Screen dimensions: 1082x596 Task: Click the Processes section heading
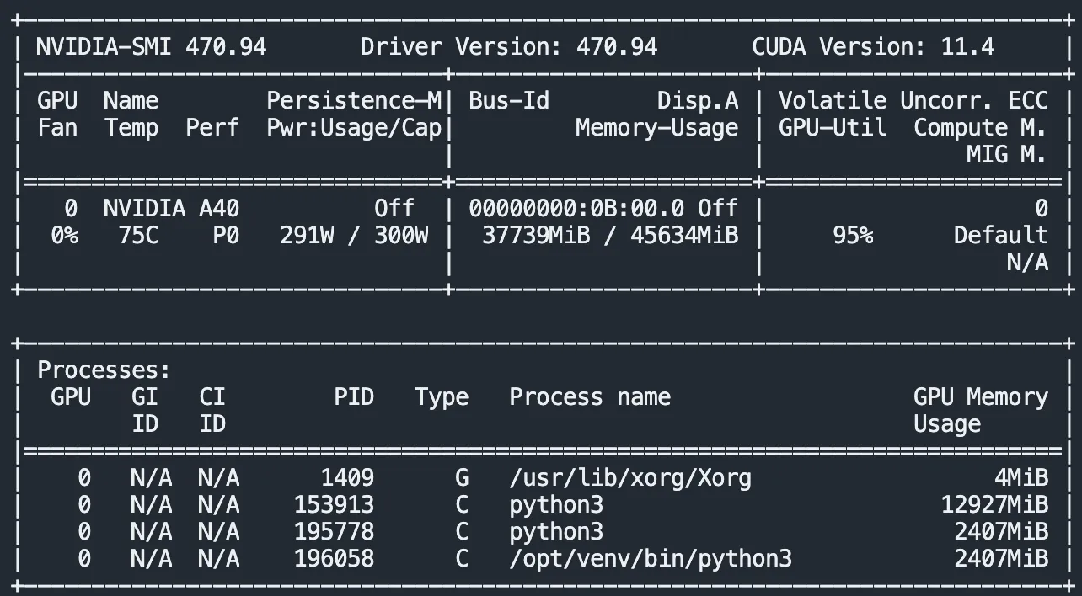pyautogui.click(x=104, y=370)
